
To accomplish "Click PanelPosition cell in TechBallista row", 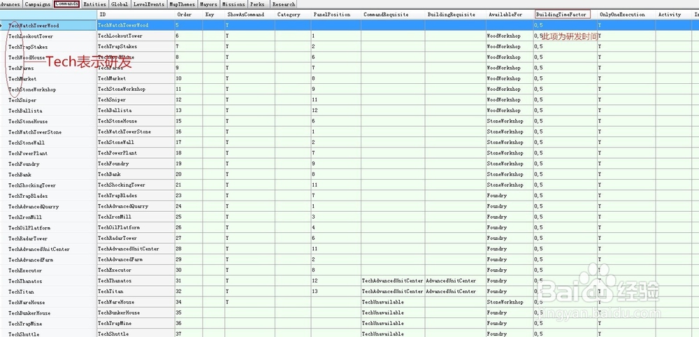I will click(x=336, y=110).
